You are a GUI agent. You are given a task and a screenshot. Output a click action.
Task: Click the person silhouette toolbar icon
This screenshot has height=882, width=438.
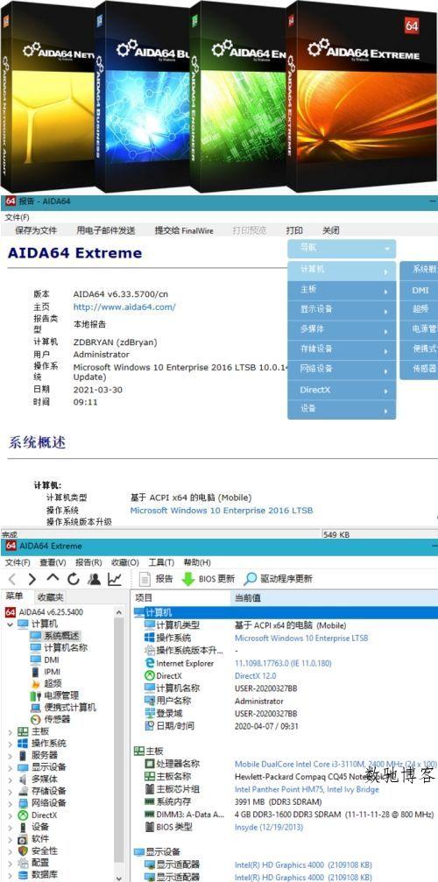click(x=94, y=579)
